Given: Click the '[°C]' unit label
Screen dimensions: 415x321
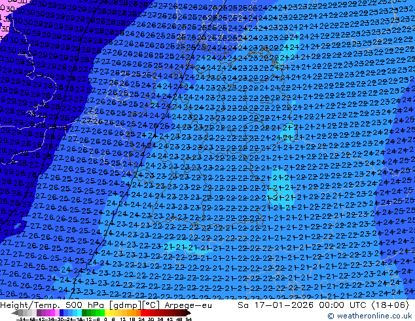Looking at the screenshot, I should pyautogui.click(x=151, y=305).
